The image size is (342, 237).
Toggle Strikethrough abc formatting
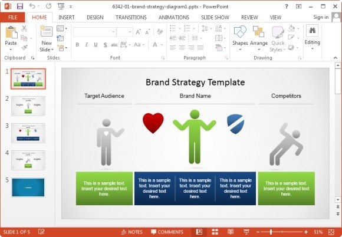coord(114,45)
